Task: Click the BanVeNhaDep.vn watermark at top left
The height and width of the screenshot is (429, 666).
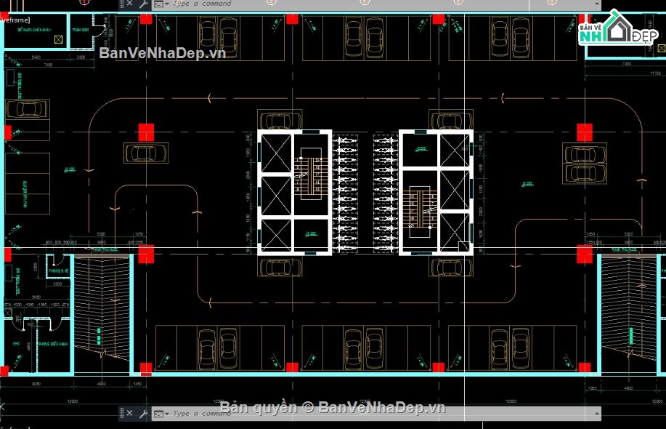Action: (x=162, y=53)
